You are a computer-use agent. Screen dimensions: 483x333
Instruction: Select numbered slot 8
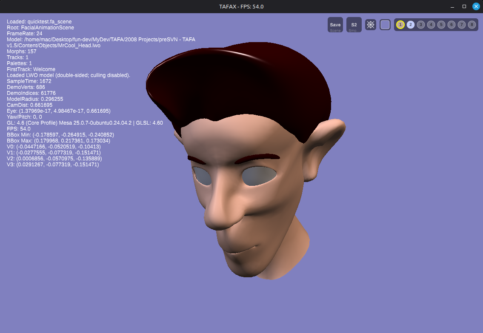pyautogui.click(x=472, y=25)
